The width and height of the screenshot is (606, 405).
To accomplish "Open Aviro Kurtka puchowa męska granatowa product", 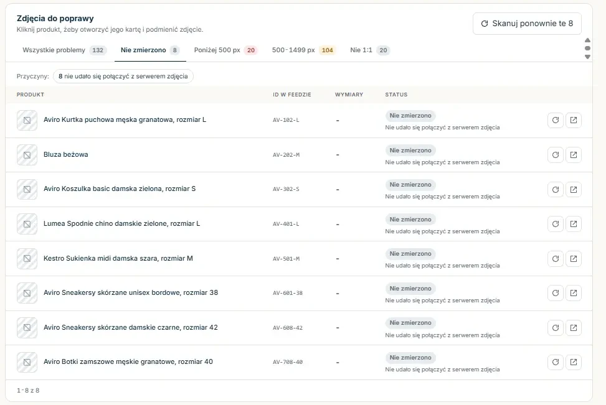I will 125,119.
